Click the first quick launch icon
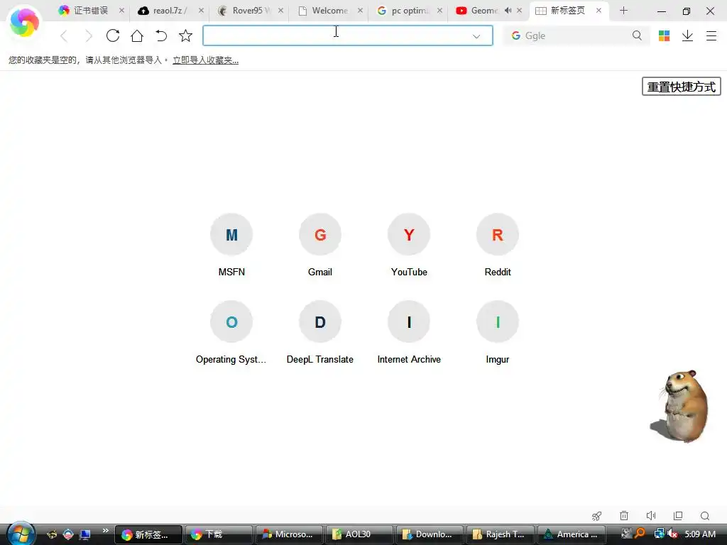Viewport: 727px width, 545px height. [52, 534]
